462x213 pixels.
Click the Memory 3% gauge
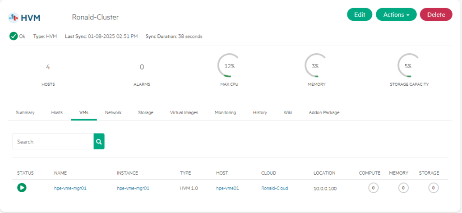(x=315, y=66)
